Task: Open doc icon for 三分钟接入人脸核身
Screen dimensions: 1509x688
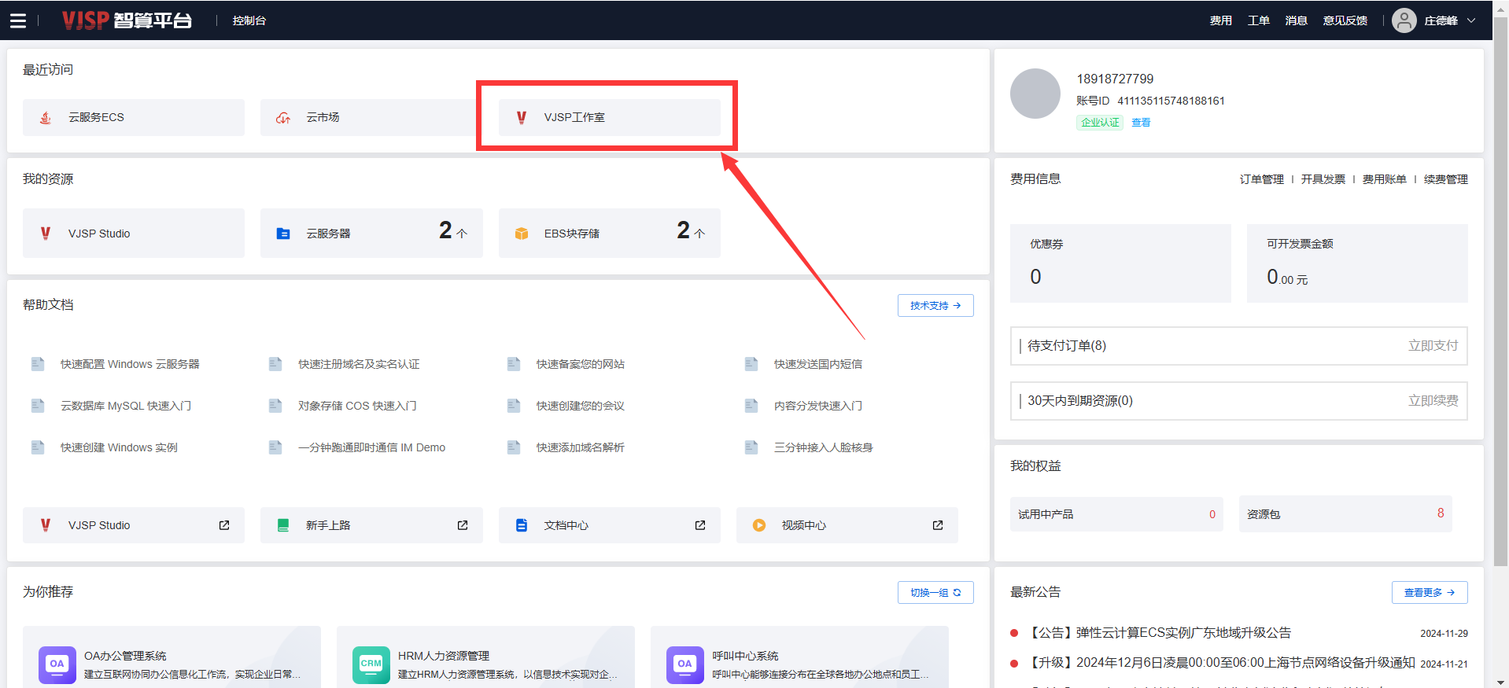Action: 751,447
